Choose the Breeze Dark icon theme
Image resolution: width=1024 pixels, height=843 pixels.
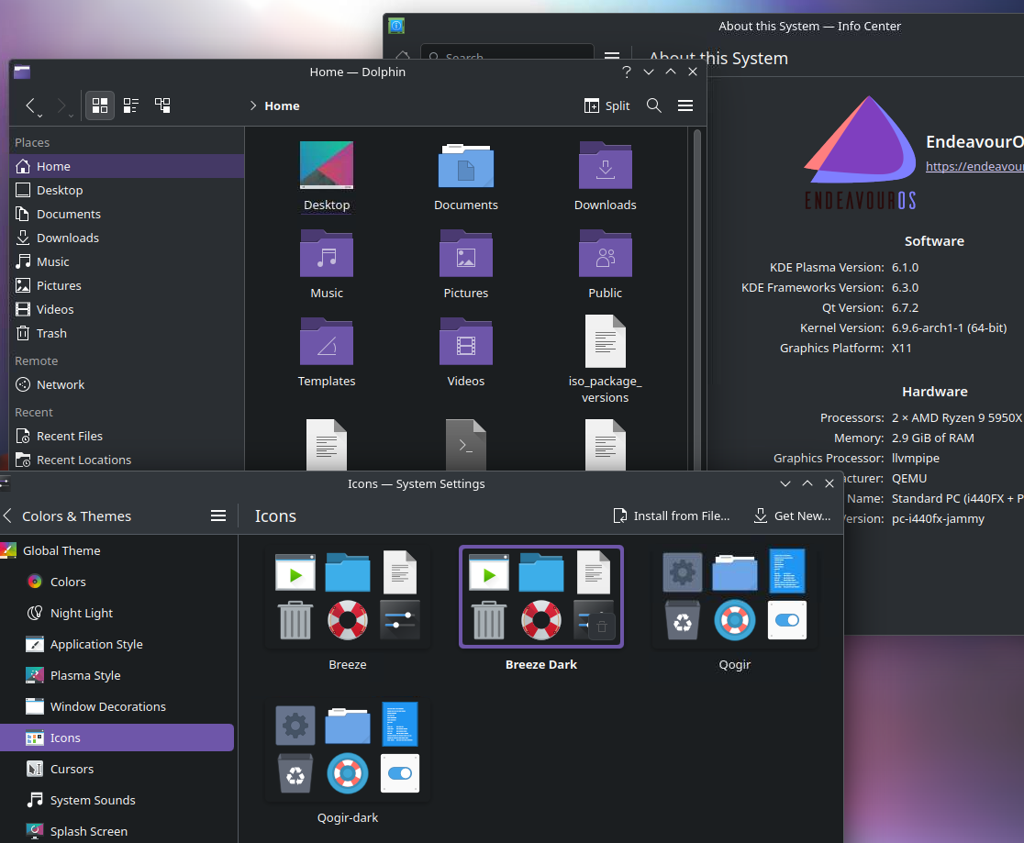[x=541, y=597]
